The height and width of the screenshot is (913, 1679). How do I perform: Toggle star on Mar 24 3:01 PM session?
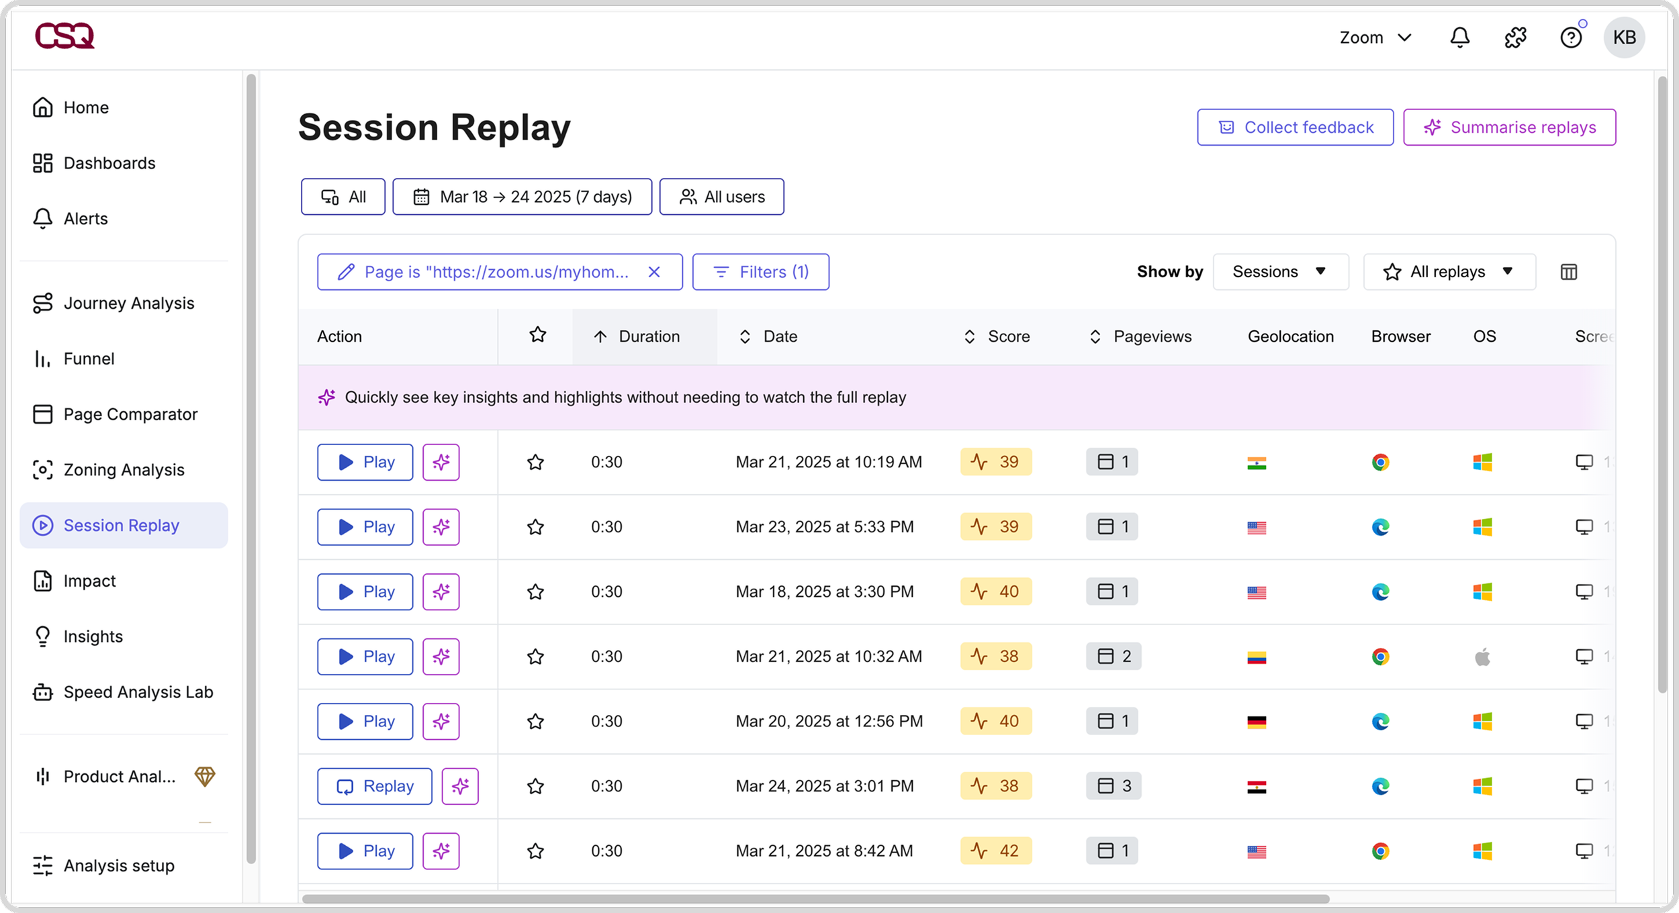click(x=535, y=786)
